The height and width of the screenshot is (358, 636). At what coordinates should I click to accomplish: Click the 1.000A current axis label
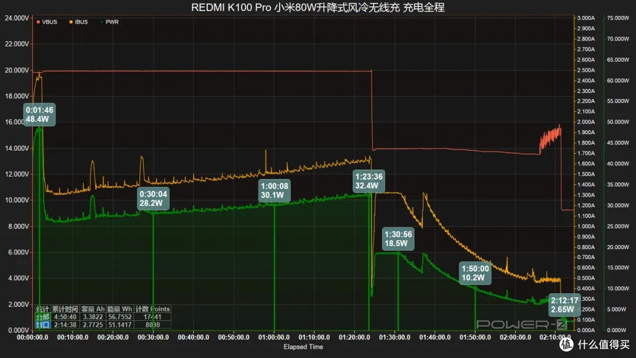point(586,226)
